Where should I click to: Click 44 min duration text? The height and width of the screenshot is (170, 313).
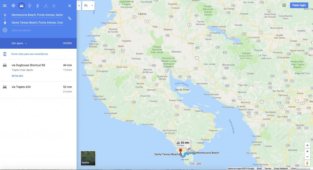pyautogui.click(x=68, y=65)
